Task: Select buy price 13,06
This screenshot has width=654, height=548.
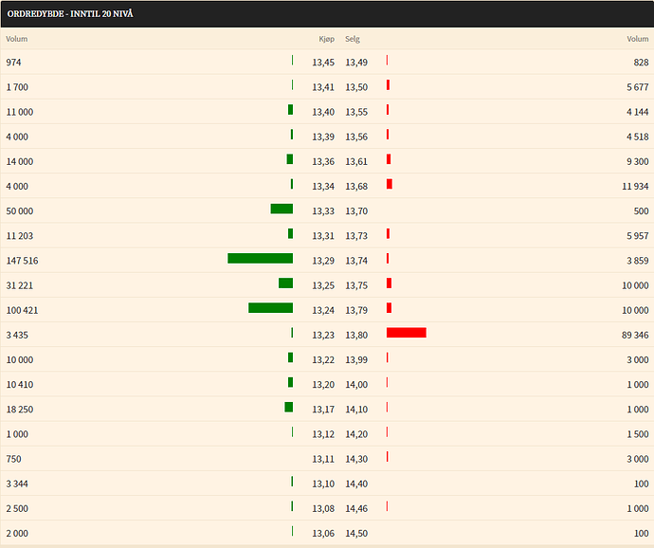Action: click(x=323, y=534)
